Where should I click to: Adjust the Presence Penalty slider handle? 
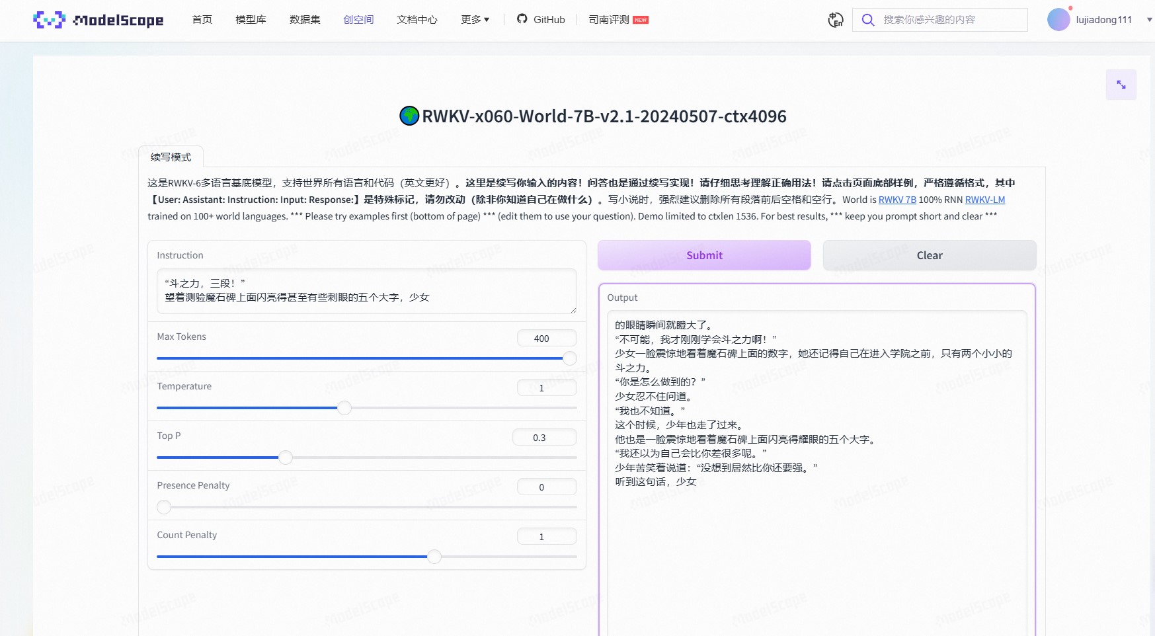point(164,507)
